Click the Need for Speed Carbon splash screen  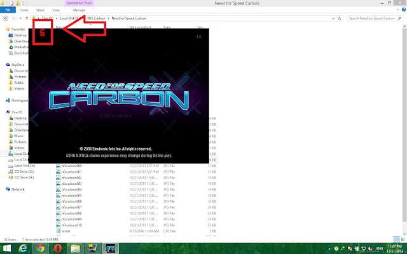click(x=119, y=96)
